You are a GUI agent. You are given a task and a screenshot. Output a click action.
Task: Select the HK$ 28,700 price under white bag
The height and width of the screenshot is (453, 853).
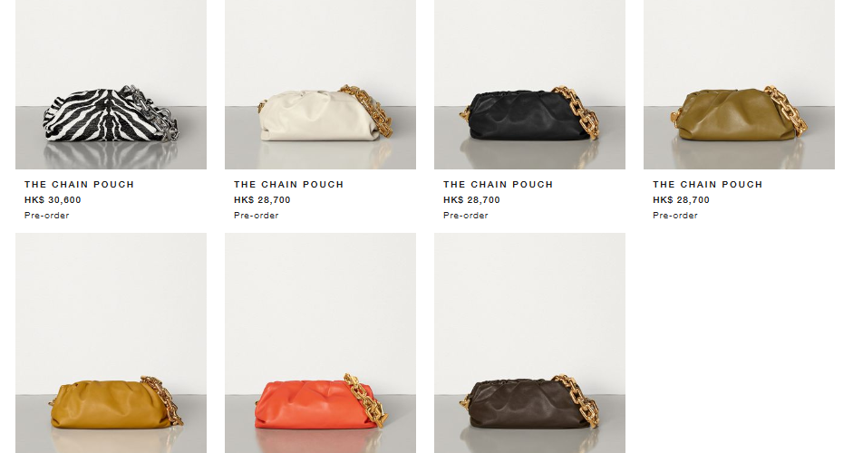[x=262, y=200]
